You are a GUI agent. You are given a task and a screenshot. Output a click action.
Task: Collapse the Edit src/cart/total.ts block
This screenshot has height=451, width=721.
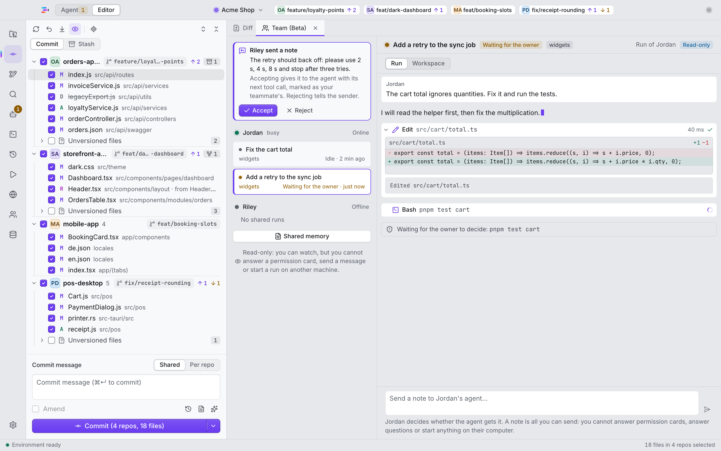coord(386,130)
